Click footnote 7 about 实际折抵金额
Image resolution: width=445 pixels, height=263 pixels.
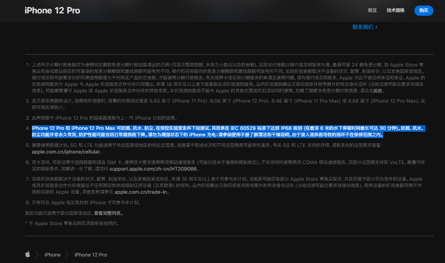[227, 185]
